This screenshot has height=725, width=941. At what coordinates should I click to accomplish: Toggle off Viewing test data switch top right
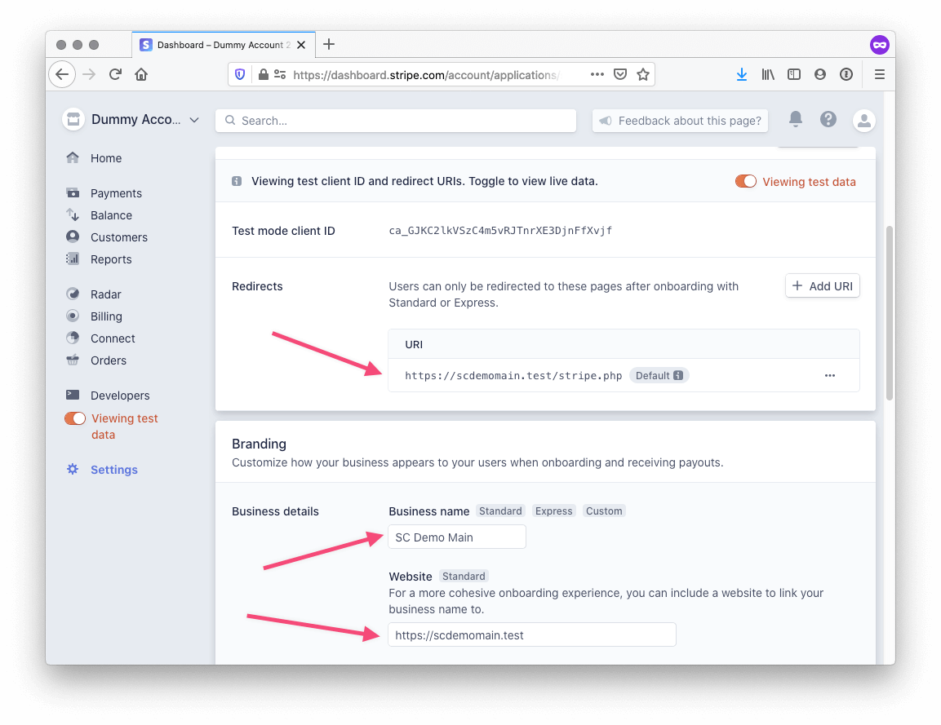click(745, 181)
